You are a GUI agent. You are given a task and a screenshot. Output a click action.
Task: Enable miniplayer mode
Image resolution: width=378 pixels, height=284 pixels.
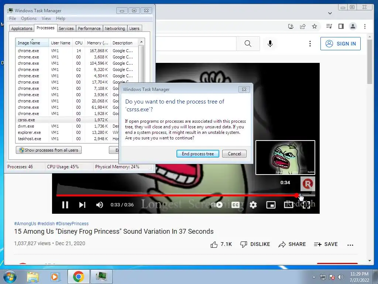[271, 205]
